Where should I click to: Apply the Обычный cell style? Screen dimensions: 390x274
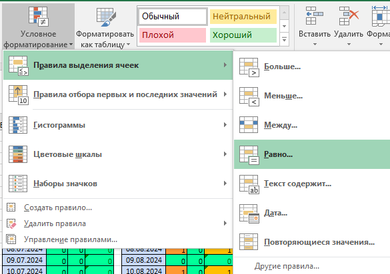click(173, 17)
